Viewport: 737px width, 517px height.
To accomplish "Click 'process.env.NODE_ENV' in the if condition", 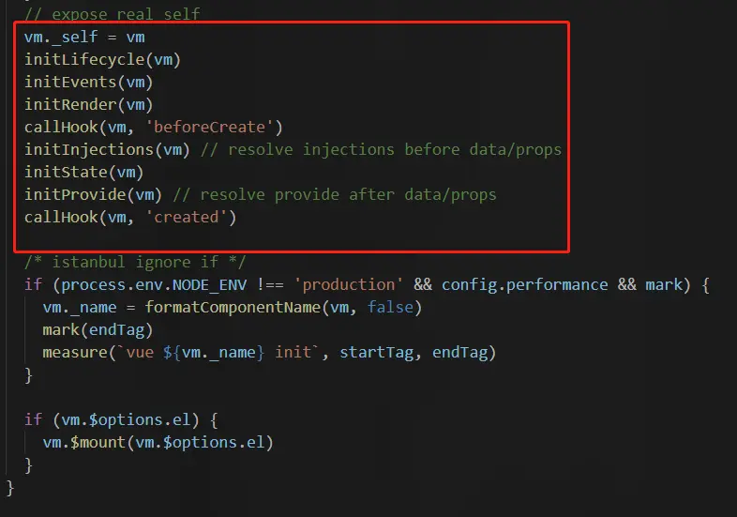I will pos(154,284).
